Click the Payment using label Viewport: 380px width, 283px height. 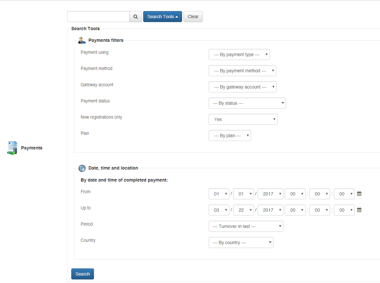pyautogui.click(x=95, y=53)
